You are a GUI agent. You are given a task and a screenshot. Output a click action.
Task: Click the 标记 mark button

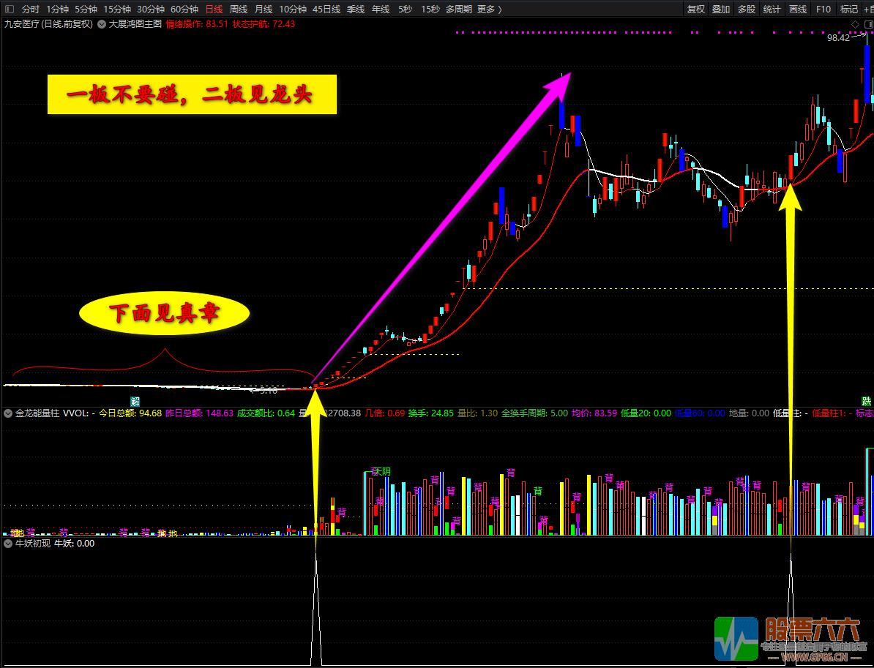tap(849, 9)
